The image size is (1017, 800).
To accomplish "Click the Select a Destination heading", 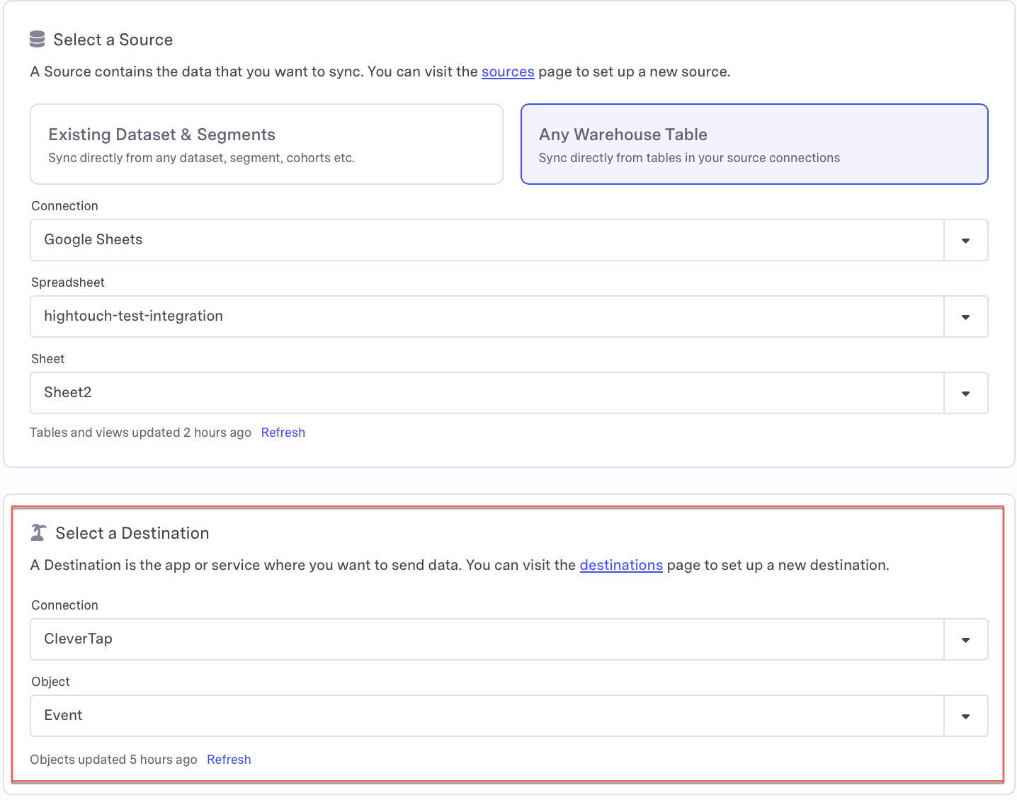I will tap(132, 533).
